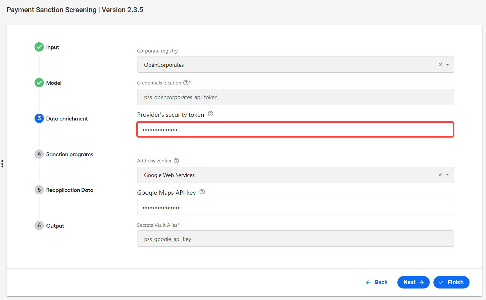This screenshot has height=300, width=486.
Task: Select the completed Model step checkmark
Action: [39, 83]
